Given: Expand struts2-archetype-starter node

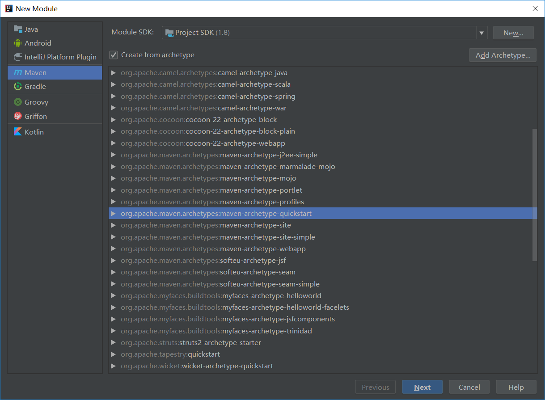Looking at the screenshot, I should click(x=113, y=343).
